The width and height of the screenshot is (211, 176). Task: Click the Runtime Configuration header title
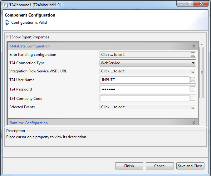[29, 123]
